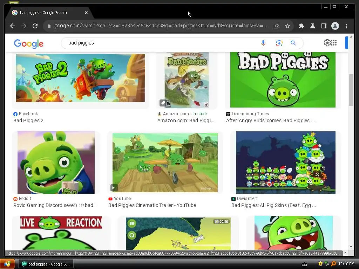
Task: Open Google quick settings gear
Action: 327,42
